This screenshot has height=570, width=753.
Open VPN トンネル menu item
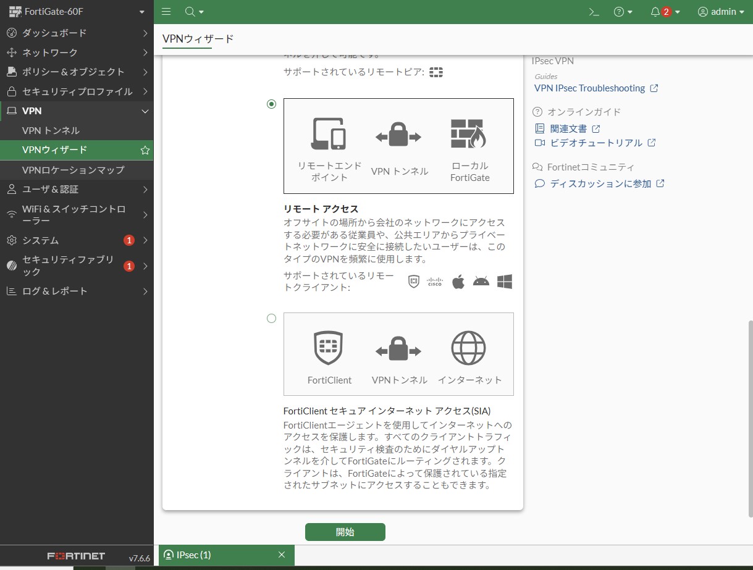(51, 130)
